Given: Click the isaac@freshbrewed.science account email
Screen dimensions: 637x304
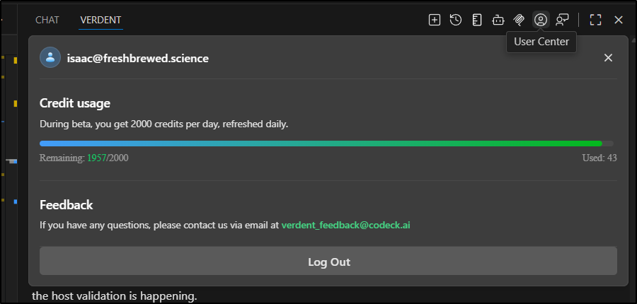Looking at the screenshot, I should pos(138,59).
